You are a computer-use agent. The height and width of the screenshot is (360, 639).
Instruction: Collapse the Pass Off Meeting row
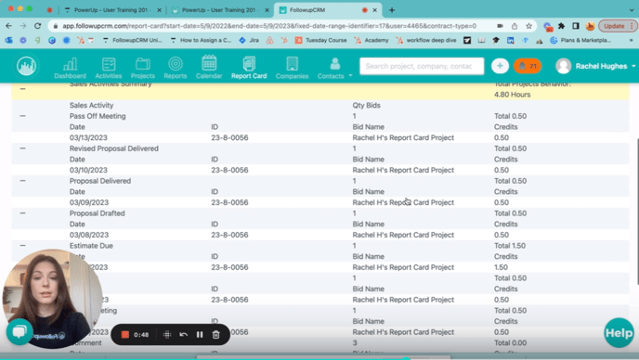pos(23,116)
